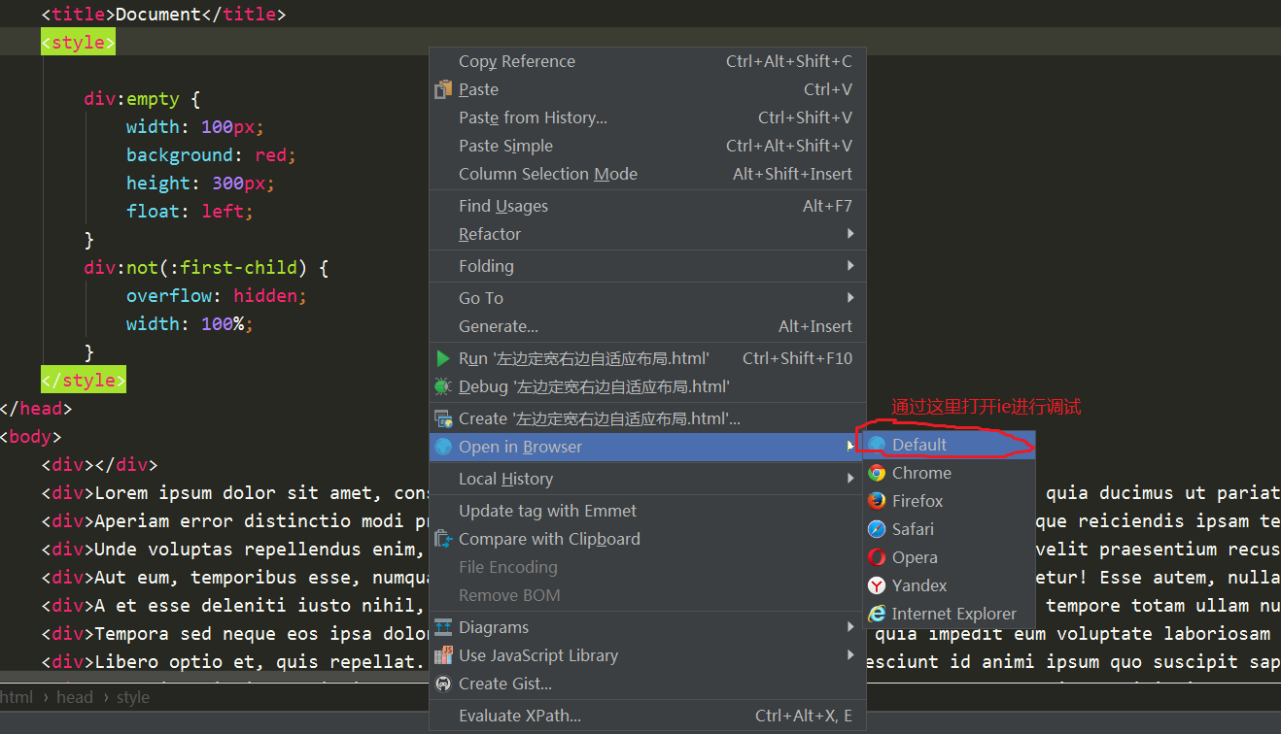This screenshot has width=1281, height=734.
Task: Click the Opera browser icon
Action: (877, 557)
